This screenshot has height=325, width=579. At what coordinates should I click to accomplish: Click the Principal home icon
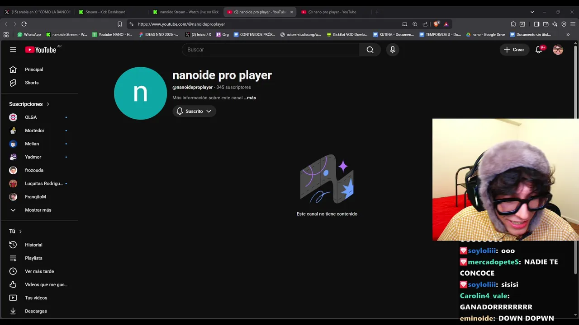(13, 70)
